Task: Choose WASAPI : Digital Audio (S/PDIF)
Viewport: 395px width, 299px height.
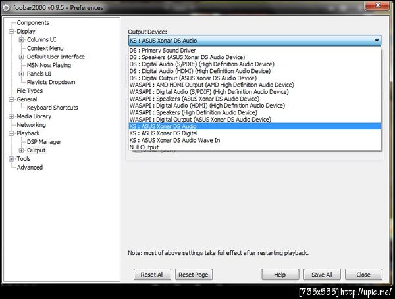Action: point(255,92)
